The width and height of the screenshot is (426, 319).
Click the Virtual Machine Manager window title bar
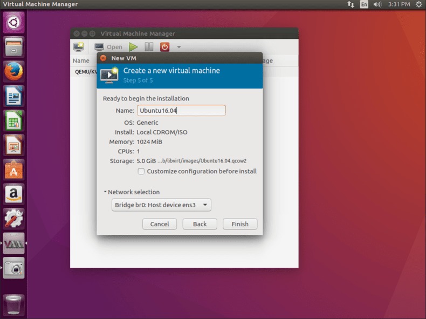coord(184,33)
